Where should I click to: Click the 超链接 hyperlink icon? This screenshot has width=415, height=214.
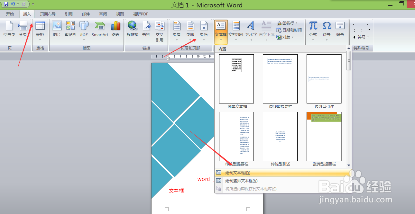coord(132,29)
